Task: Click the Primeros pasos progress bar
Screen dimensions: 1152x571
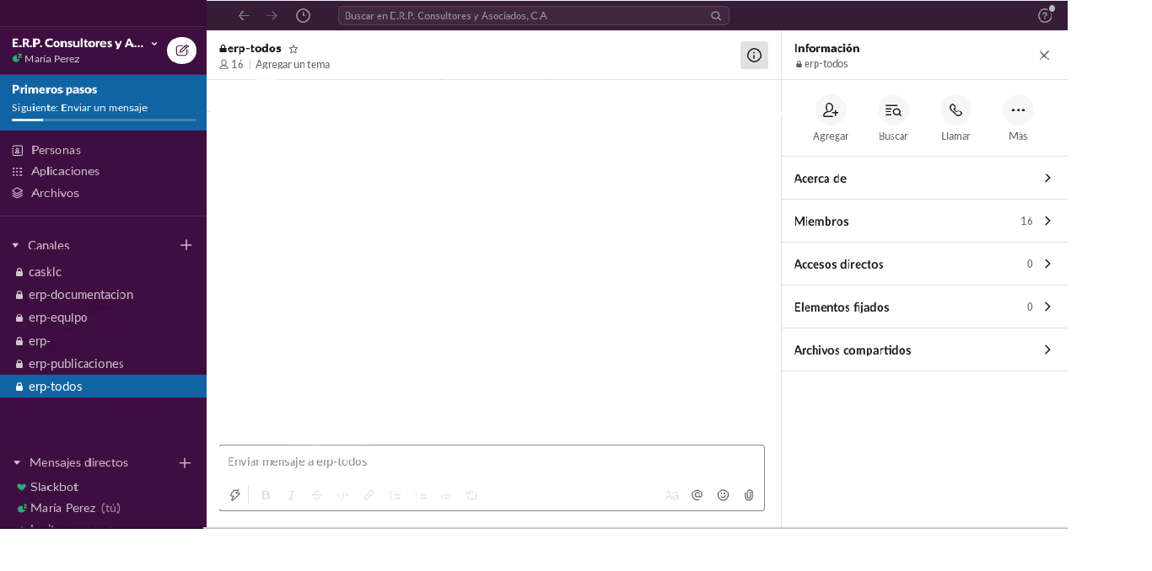Action: click(104, 120)
